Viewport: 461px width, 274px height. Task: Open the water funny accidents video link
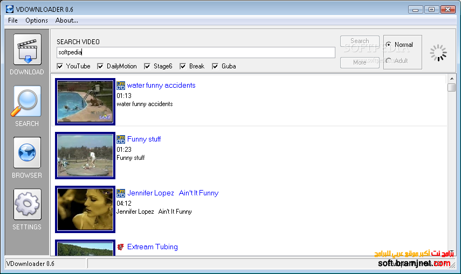click(x=161, y=85)
